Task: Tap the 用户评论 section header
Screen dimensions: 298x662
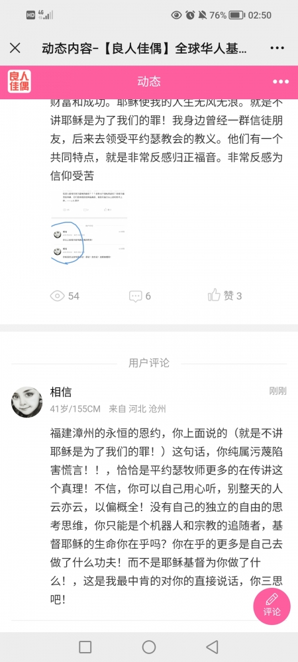Action: pyautogui.click(x=148, y=363)
